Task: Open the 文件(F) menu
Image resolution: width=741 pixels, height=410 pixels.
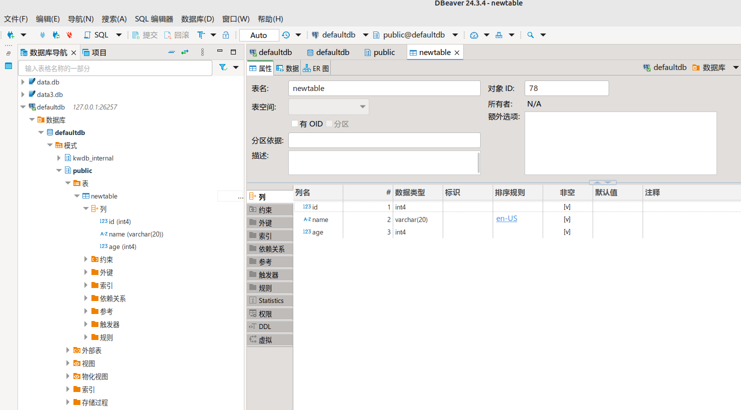Action: coord(16,19)
